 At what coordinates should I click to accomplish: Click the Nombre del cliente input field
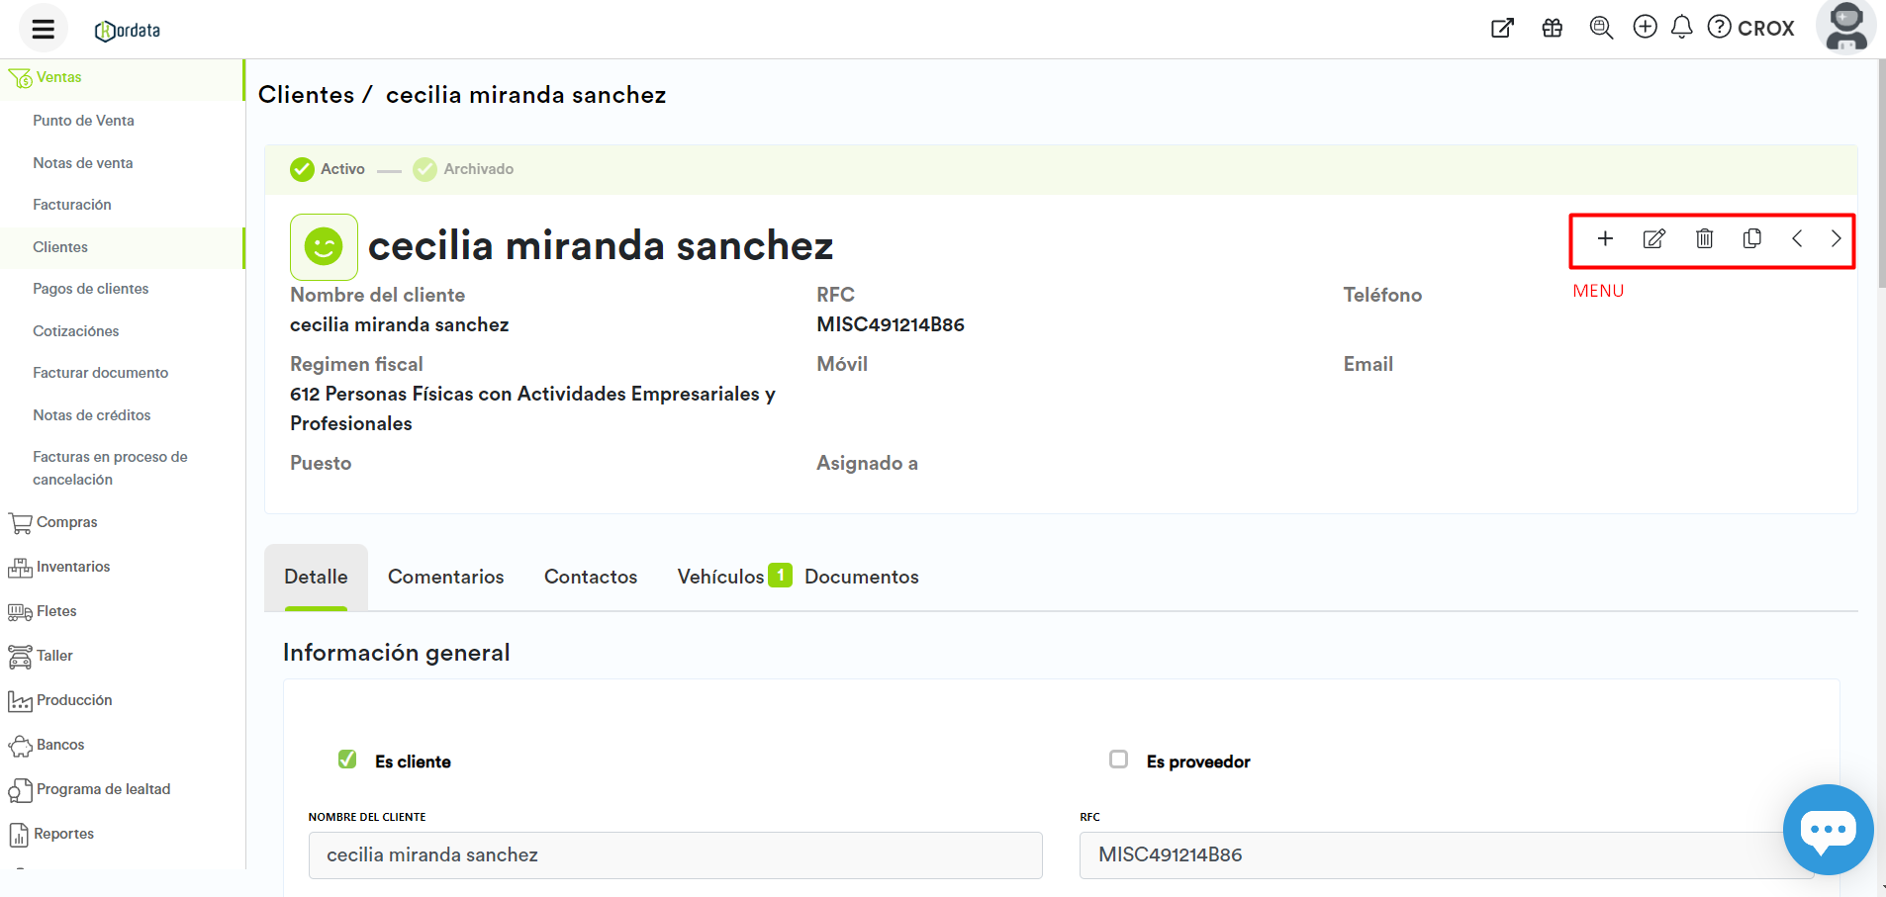tap(675, 854)
